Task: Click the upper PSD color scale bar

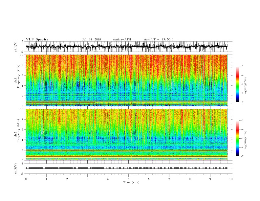Action: (237, 84)
